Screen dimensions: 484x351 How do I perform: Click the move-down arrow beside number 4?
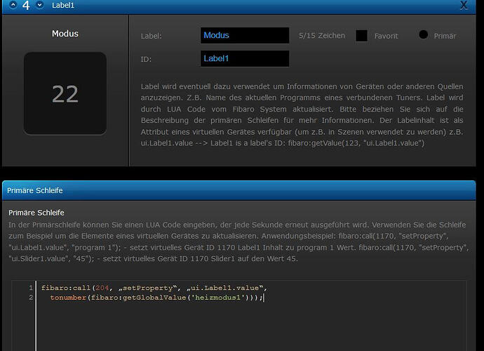coord(39,5)
